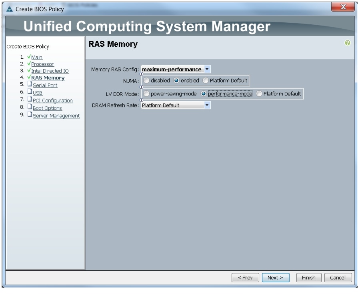Click the Cisco triangle logo in title bar
360x299 pixels.
(10, 9)
